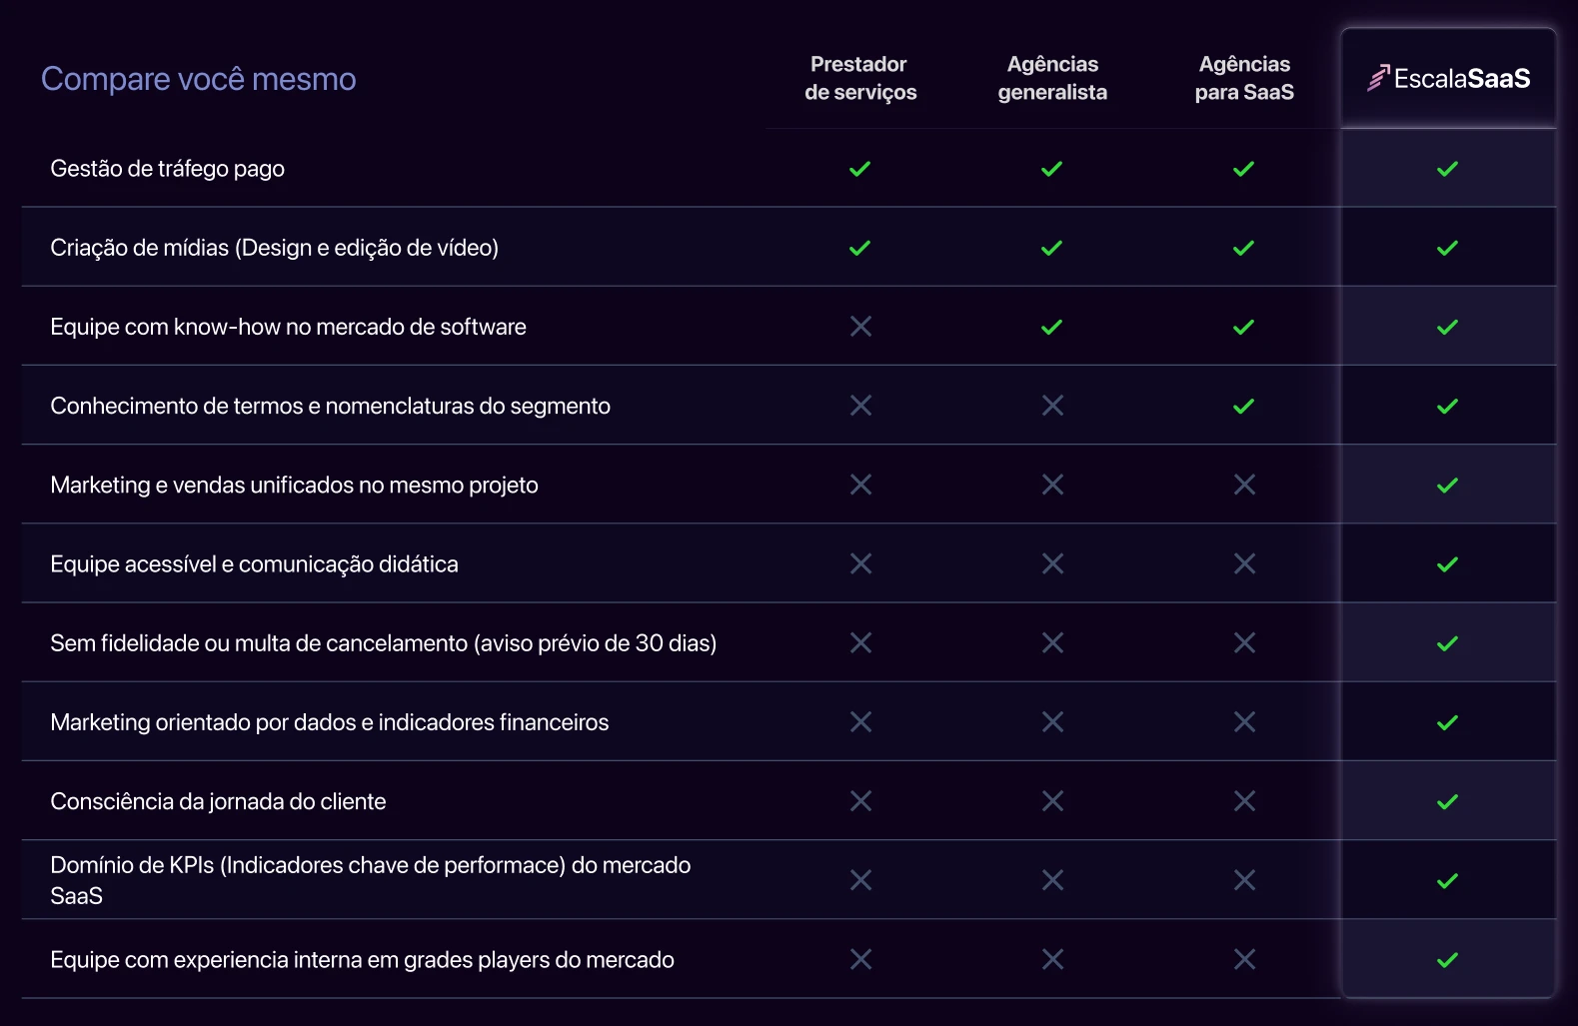Click the Gestão de tráfego pago row label
The width and height of the screenshot is (1578, 1026).
(x=167, y=168)
